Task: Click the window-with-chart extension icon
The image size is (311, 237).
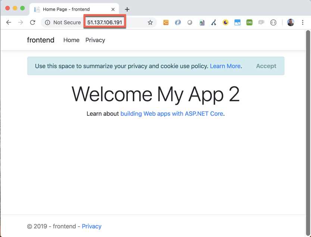Action: (238, 22)
